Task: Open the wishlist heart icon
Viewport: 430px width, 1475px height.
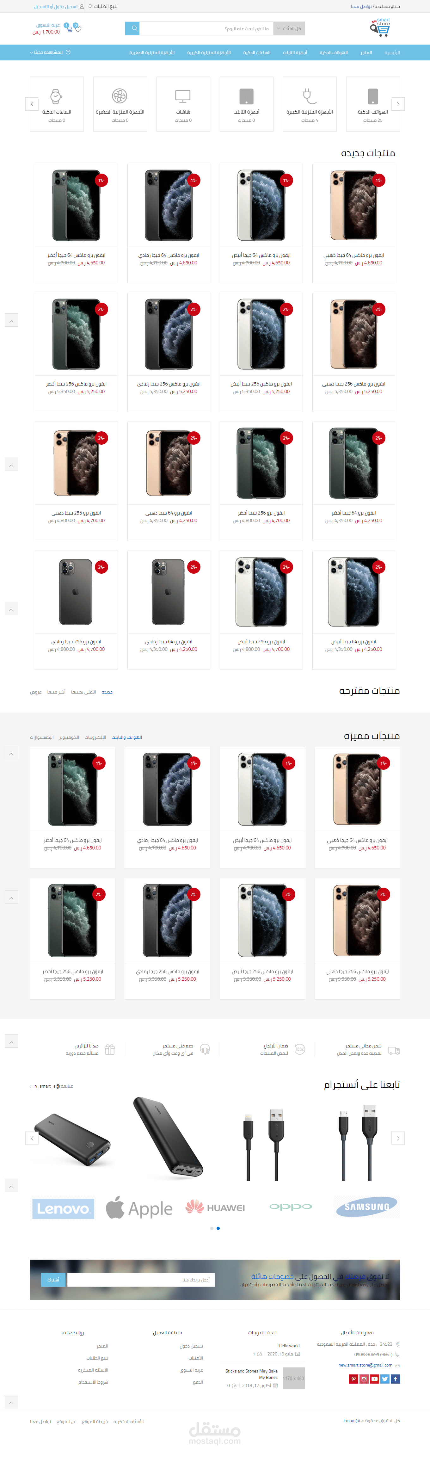Action: point(78,29)
